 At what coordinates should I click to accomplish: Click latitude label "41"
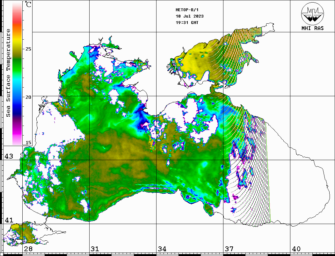(x=9, y=220)
